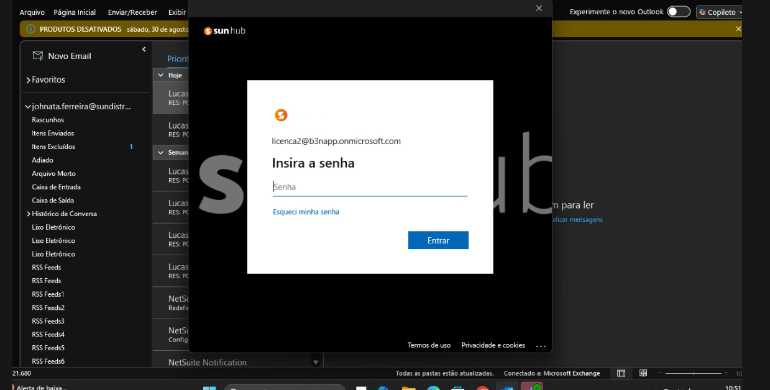Switch to Reading view in the status bar
Viewport: 770px width, 390px height.
643,373
